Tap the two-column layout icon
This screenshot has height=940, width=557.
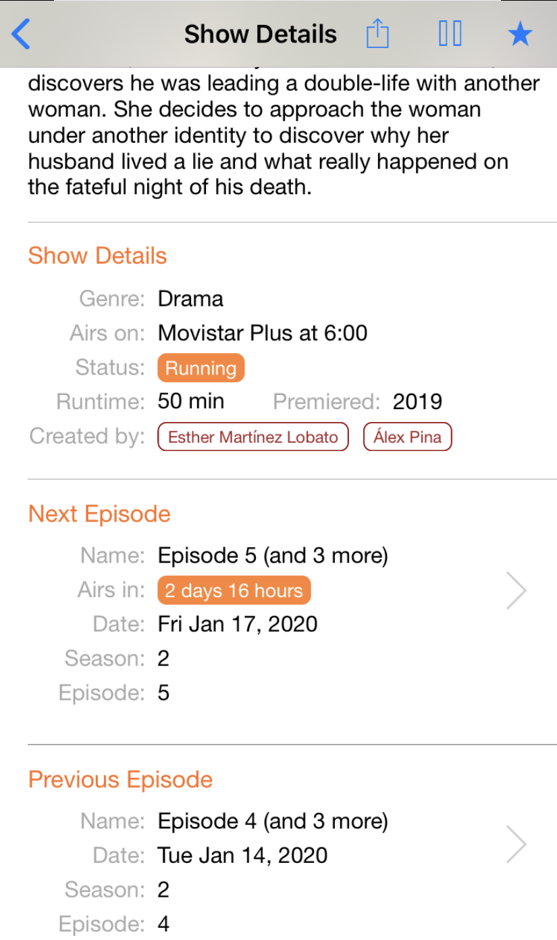point(450,34)
